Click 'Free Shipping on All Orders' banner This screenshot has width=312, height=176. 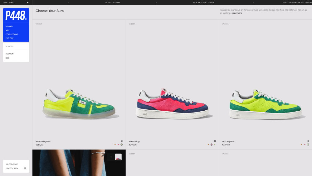(x=297, y=3)
